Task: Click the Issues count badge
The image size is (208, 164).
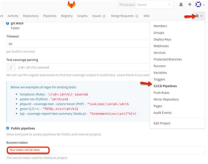Action: coord(104,16)
